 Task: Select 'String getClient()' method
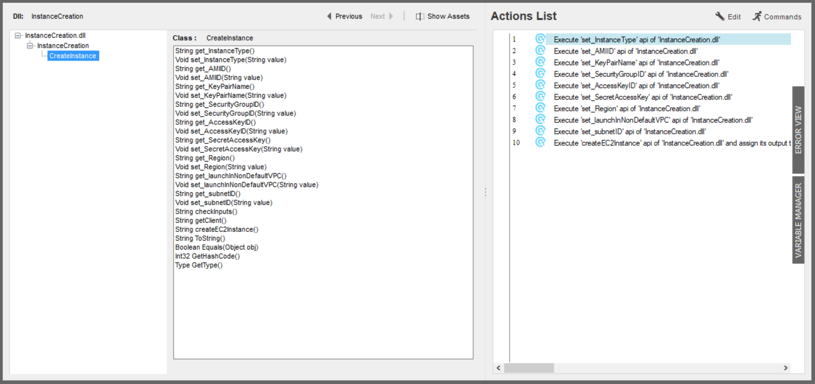201,220
